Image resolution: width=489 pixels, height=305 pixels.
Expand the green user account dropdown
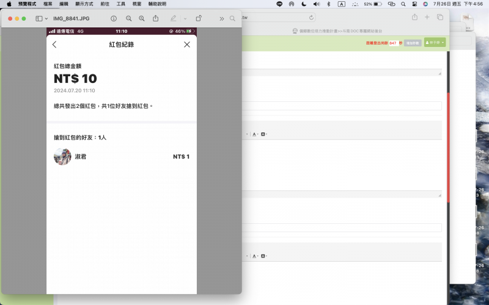[435, 43]
